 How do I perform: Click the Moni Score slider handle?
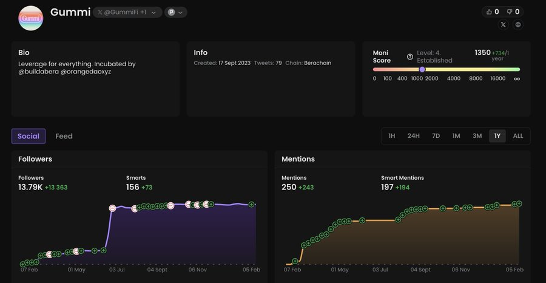point(422,69)
